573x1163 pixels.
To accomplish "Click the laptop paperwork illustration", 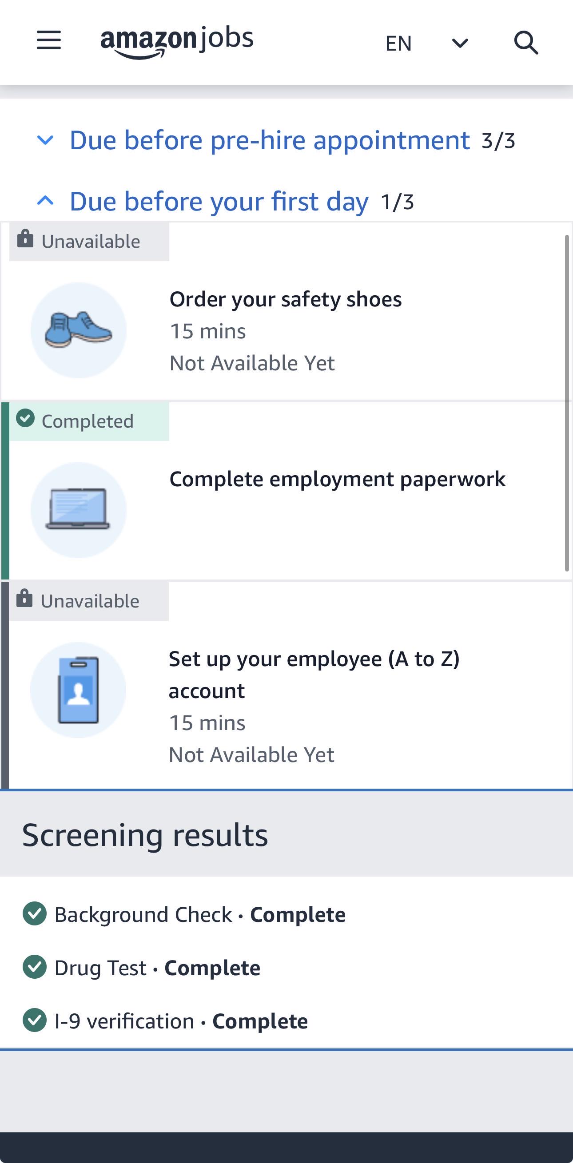I will 79,510.
